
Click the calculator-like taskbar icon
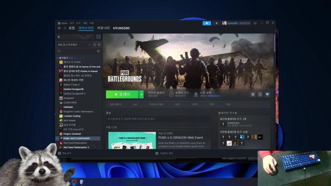81,182
